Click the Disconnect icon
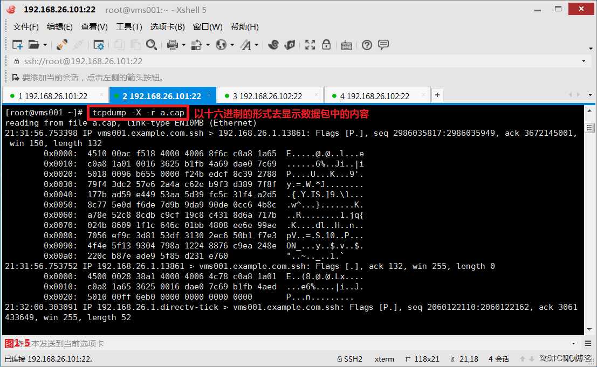This screenshot has height=367, width=597. tap(78, 45)
